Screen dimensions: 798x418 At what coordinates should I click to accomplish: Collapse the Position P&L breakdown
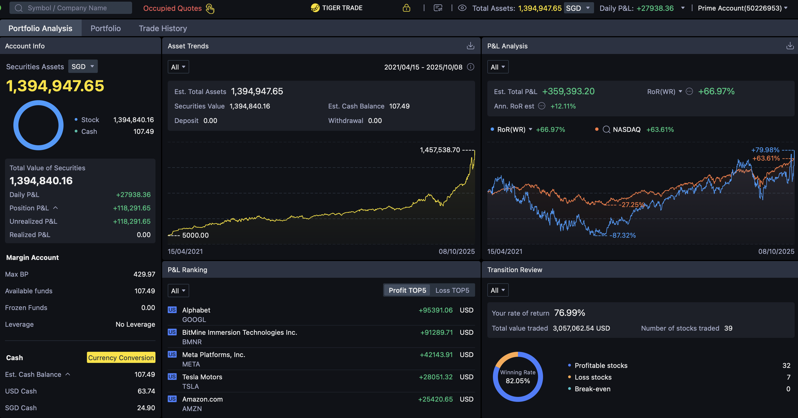pos(56,207)
